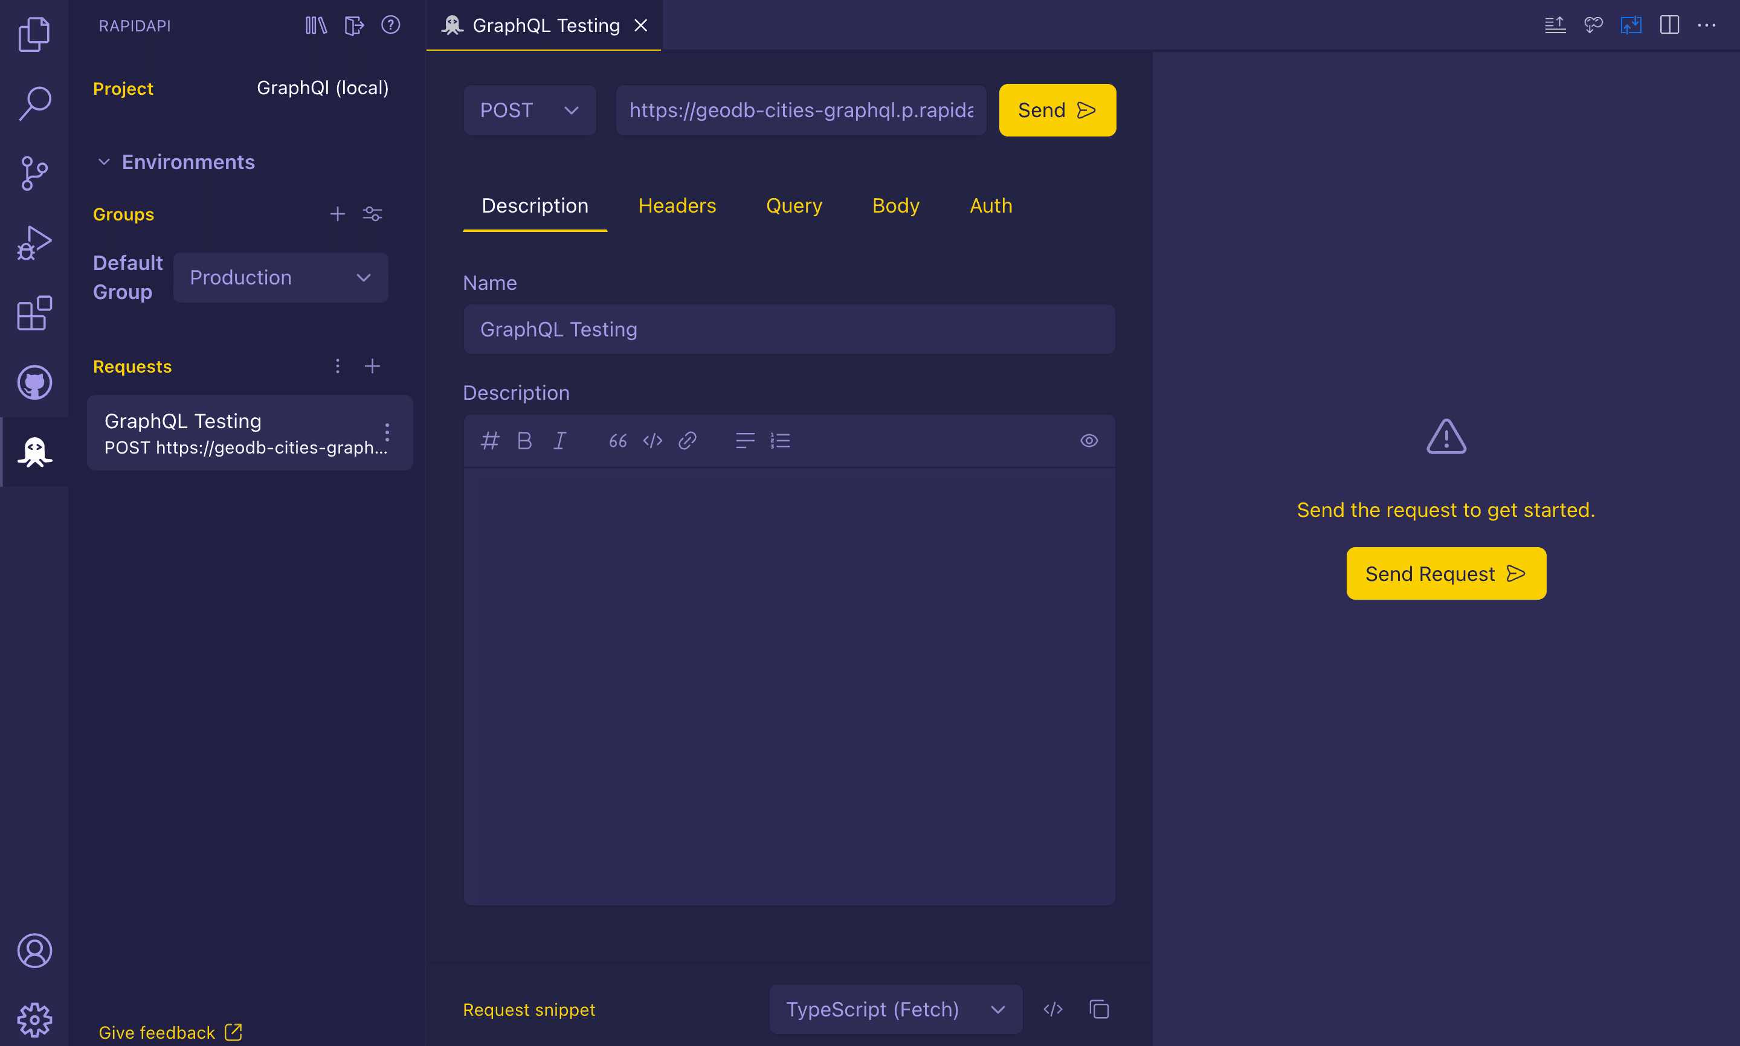Open More Actions ellipsis menu
This screenshot has width=1740, height=1046.
[x=1707, y=25]
